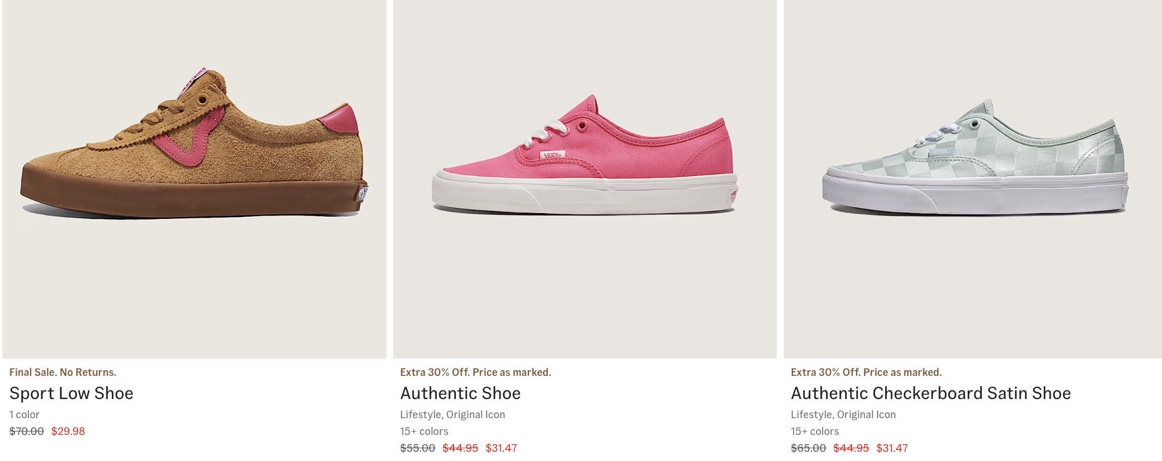Click the $65.00 original price
This screenshot has height=461, width=1162.
pyautogui.click(x=808, y=448)
